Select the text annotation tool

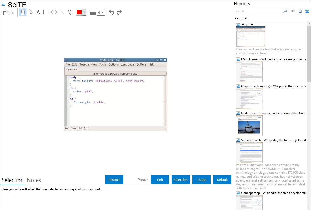(x=38, y=12)
